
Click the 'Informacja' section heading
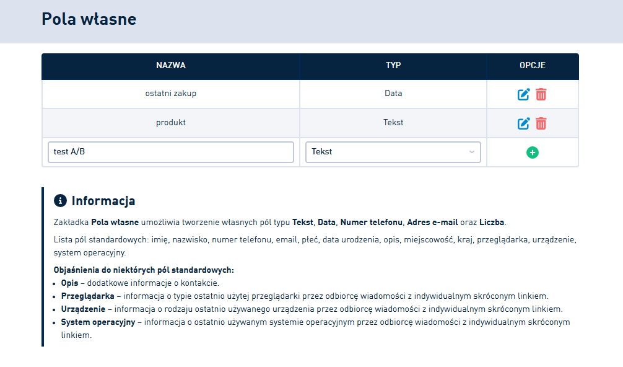point(103,201)
